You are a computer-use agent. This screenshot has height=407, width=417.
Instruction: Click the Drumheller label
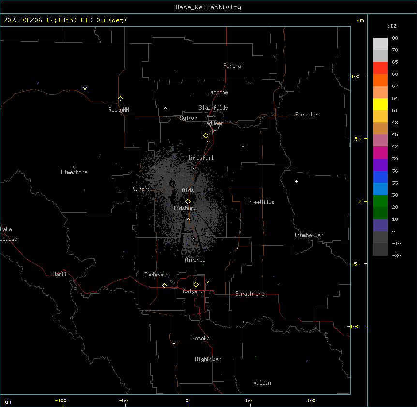point(309,235)
